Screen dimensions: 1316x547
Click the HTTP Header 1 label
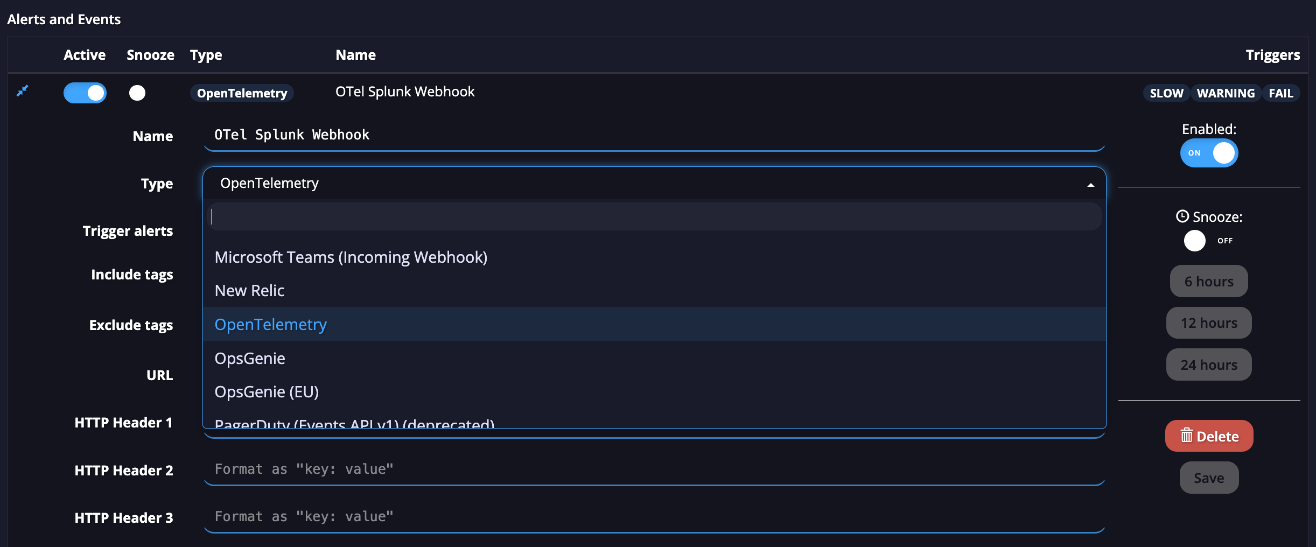(x=123, y=423)
